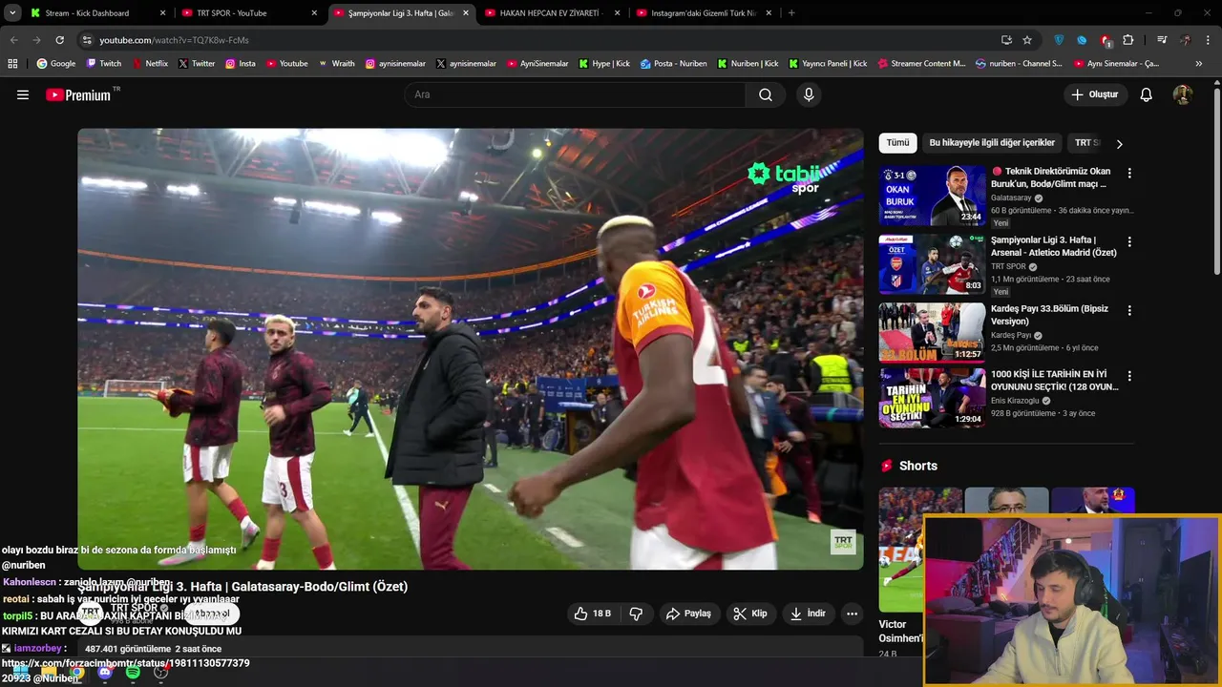Switch to the TRT SPOR - YouTube tab
Viewport: 1222px width, 687px height.
(x=250, y=13)
